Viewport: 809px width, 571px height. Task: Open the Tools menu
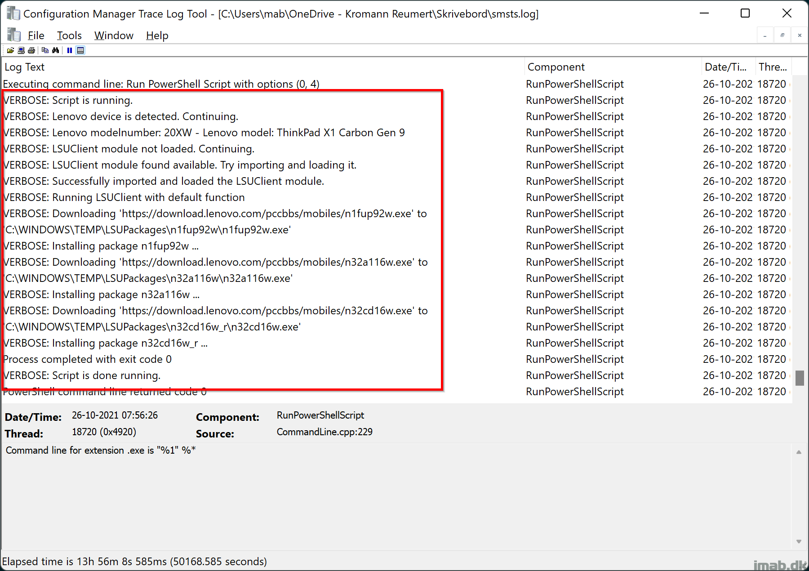[x=69, y=36]
